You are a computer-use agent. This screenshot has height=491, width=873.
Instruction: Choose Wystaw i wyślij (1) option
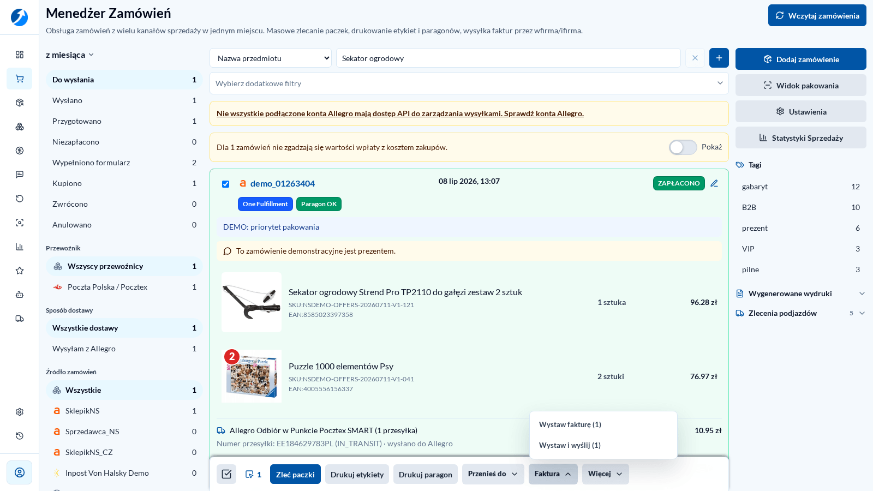click(x=603, y=445)
